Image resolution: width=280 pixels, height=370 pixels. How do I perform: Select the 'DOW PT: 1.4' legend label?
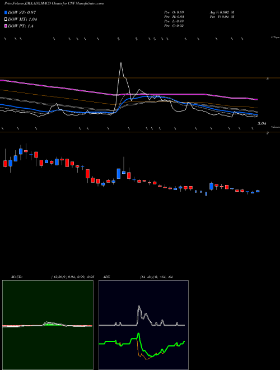pos(20,26)
